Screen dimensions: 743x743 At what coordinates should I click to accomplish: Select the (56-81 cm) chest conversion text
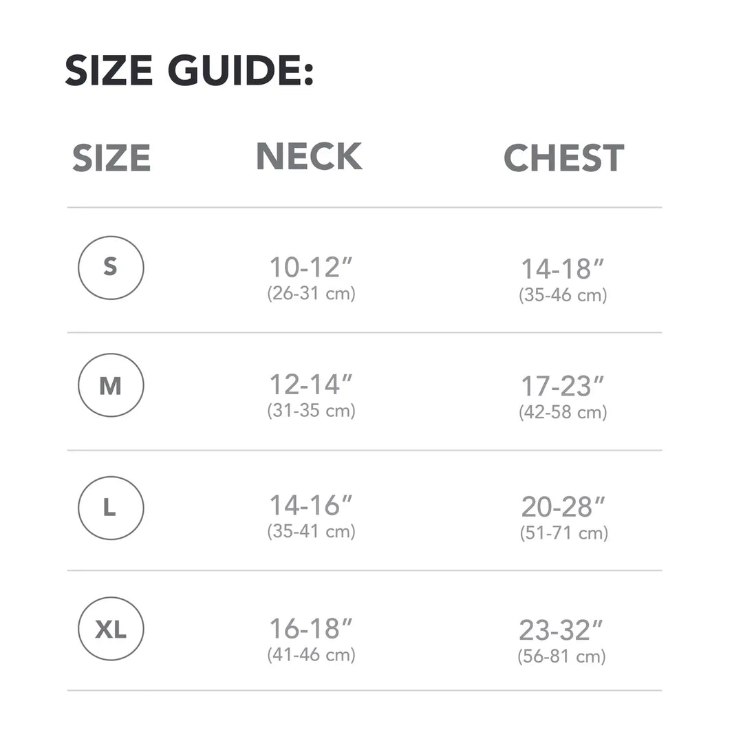tap(561, 657)
